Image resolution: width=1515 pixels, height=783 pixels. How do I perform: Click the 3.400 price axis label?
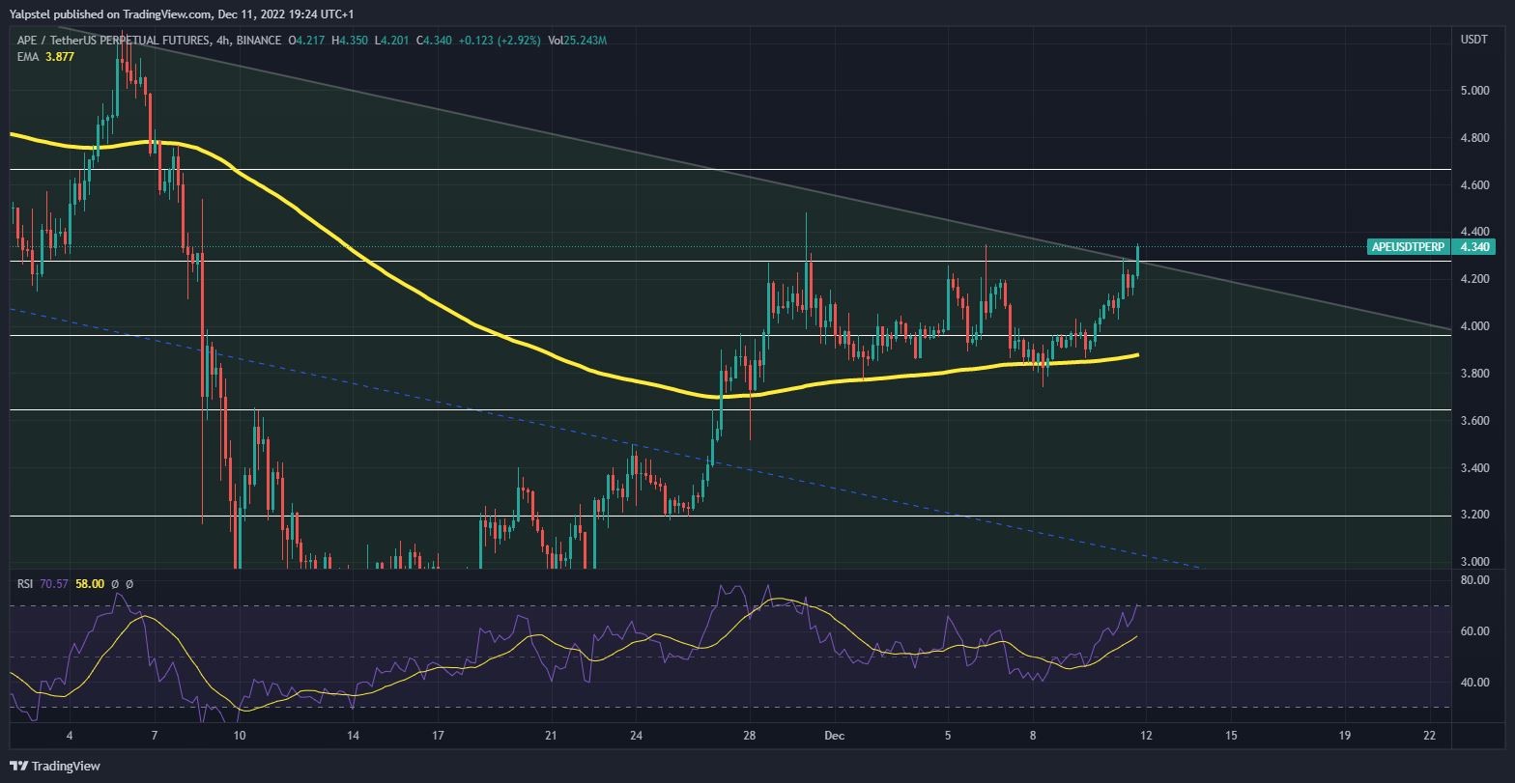tap(1474, 468)
